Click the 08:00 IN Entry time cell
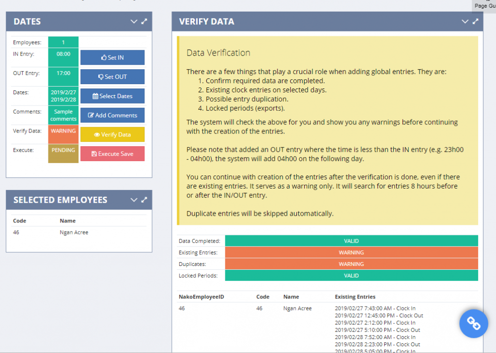The width and height of the screenshot is (496, 353). coord(63,57)
